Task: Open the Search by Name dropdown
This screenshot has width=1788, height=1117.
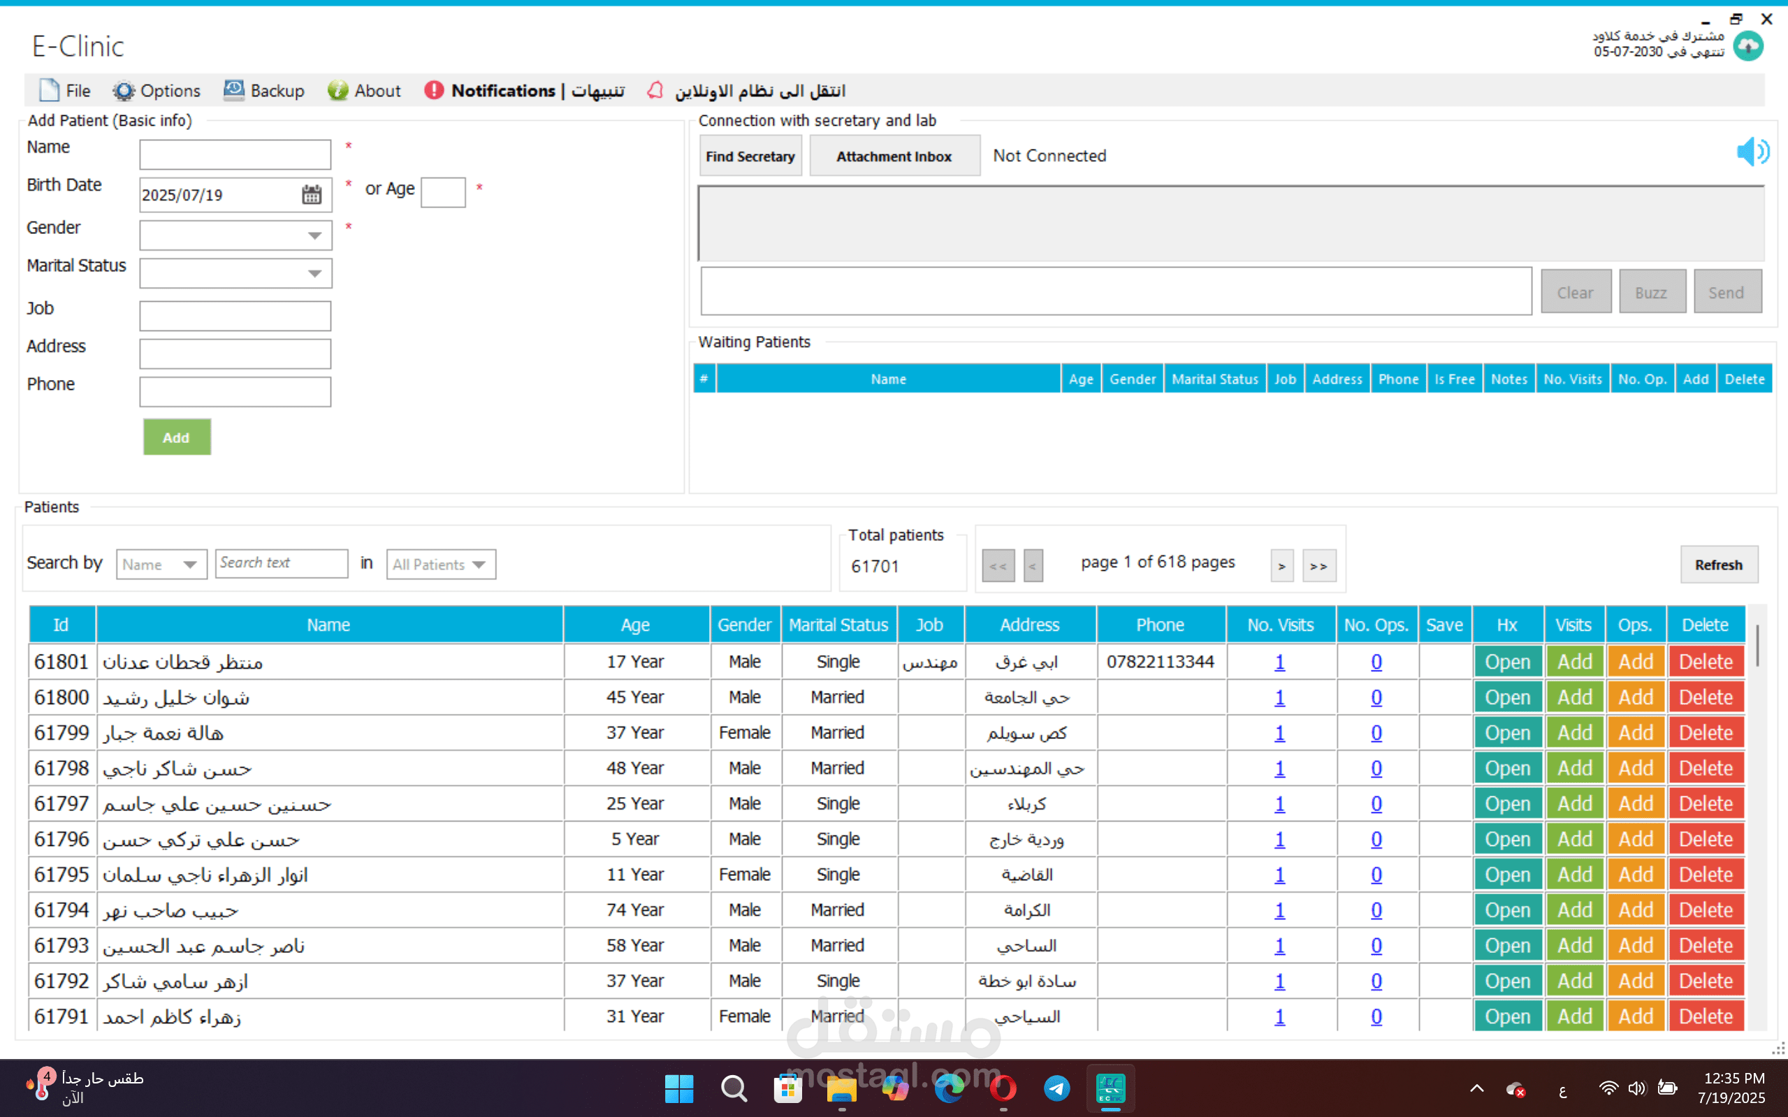Action: coord(161,564)
